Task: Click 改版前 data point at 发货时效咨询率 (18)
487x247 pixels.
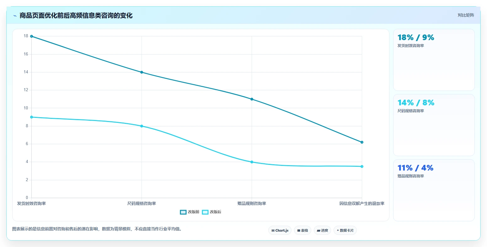Action: pyautogui.click(x=31, y=36)
